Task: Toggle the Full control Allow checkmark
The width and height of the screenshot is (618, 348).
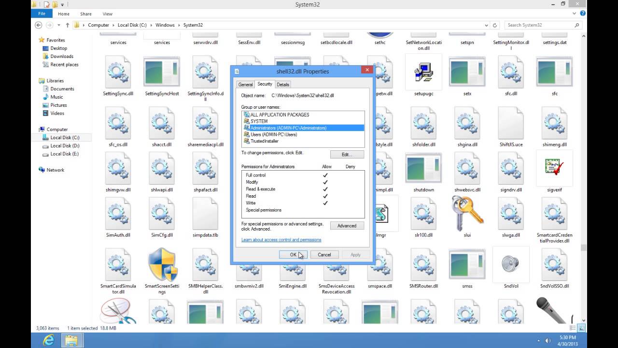Action: [x=326, y=175]
